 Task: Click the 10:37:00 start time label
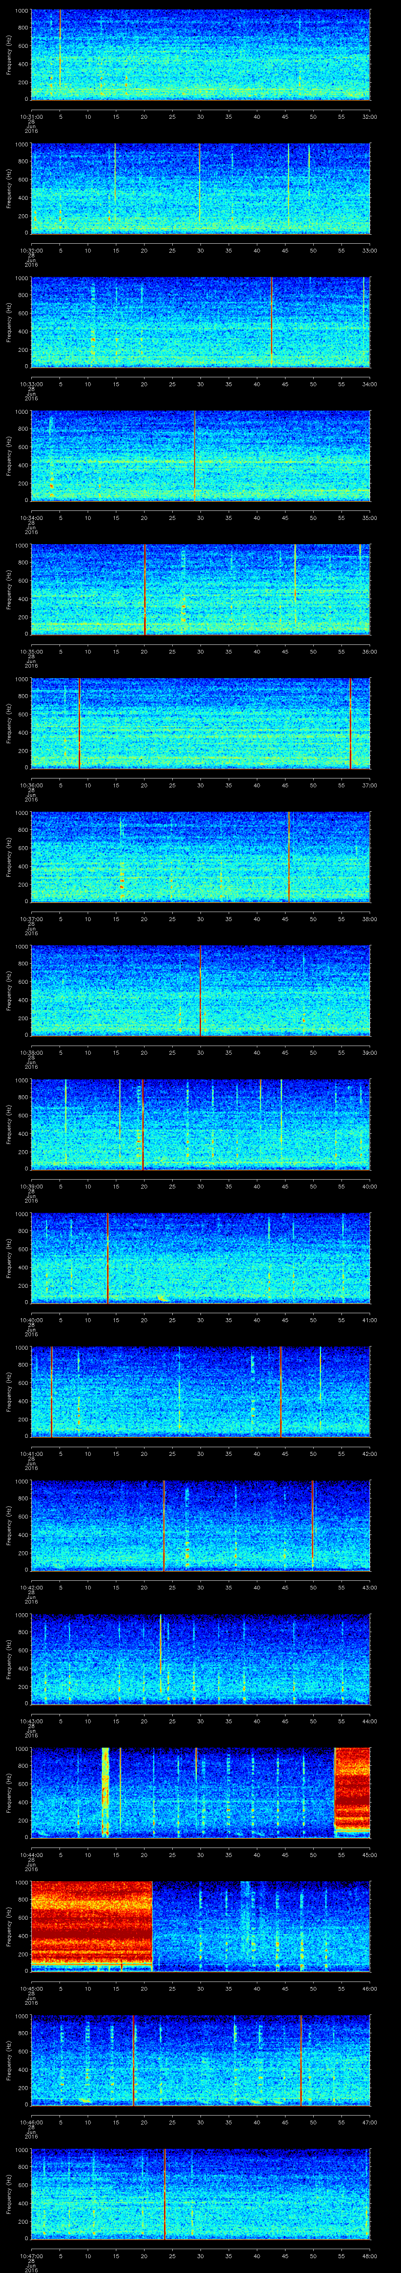coord(31,919)
